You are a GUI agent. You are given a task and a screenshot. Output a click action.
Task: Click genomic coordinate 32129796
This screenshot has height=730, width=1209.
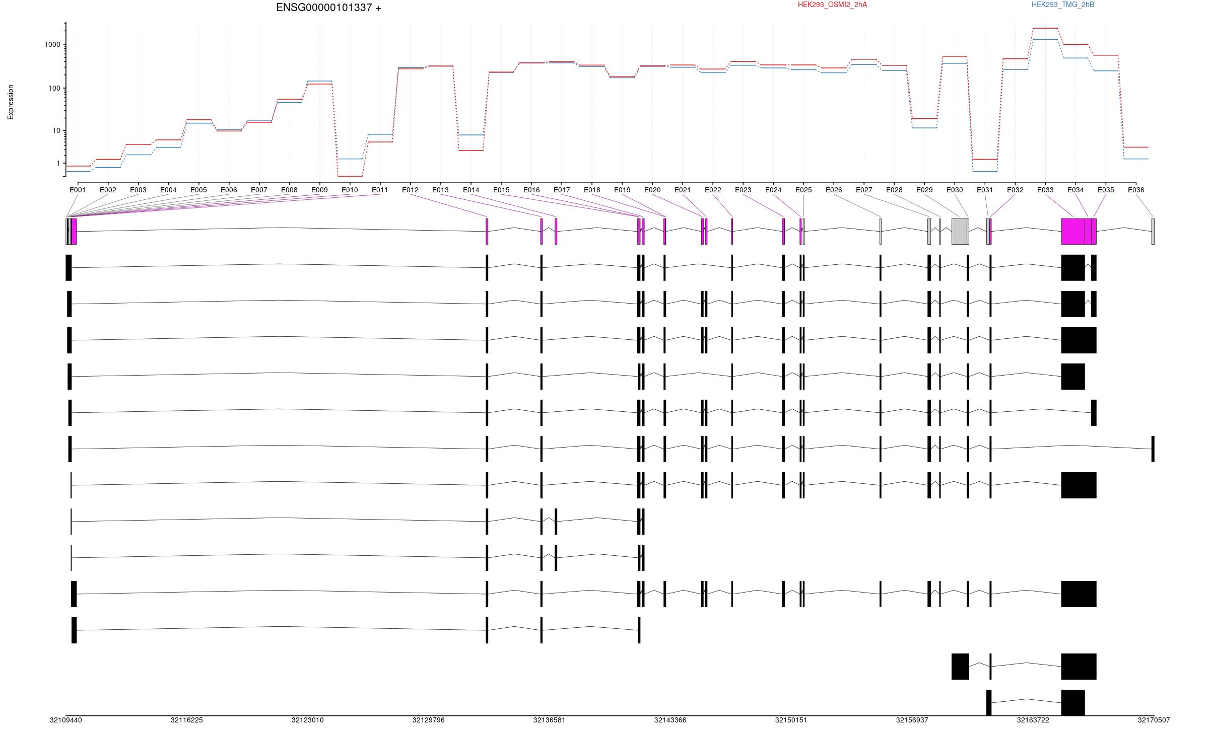click(x=428, y=720)
